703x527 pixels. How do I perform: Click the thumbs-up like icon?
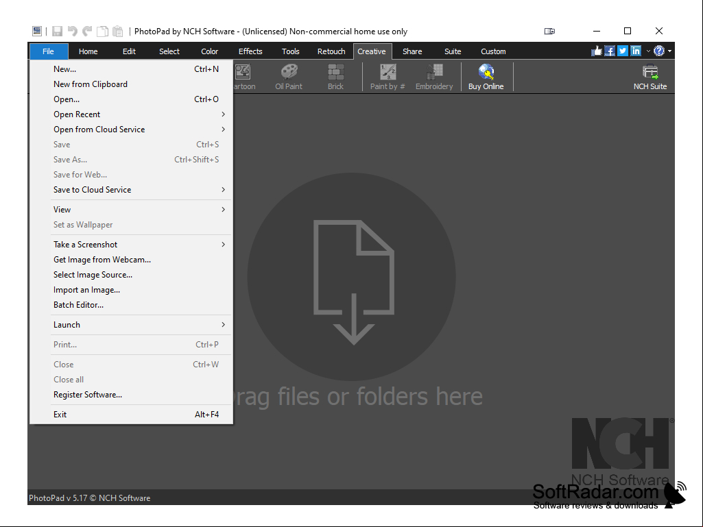point(596,51)
